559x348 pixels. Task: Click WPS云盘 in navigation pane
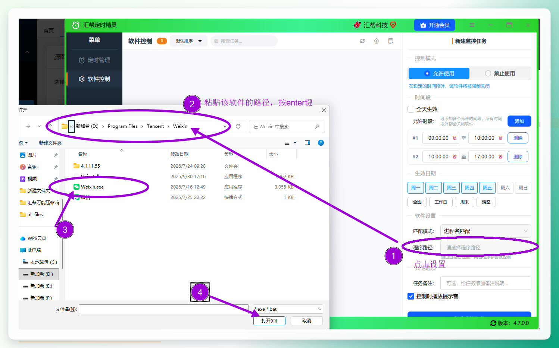[x=37, y=238]
